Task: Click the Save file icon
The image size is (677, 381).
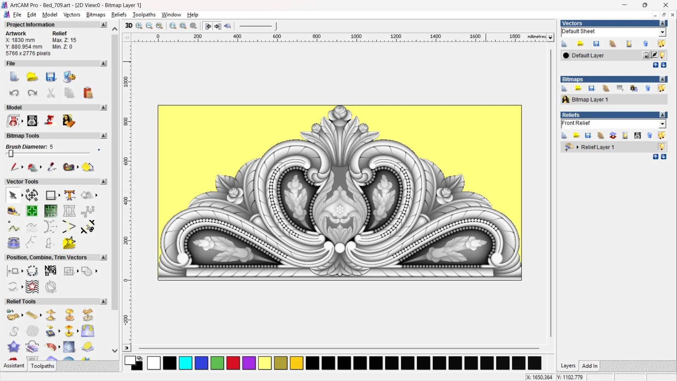Action: click(x=51, y=77)
